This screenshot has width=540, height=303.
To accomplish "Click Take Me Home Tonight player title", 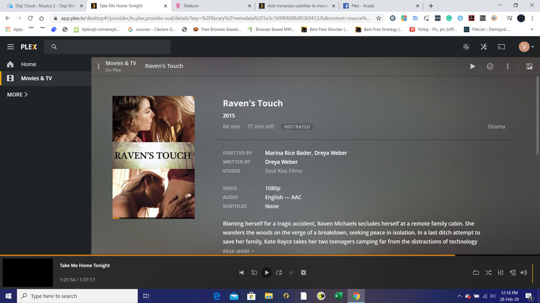I will [85, 265].
